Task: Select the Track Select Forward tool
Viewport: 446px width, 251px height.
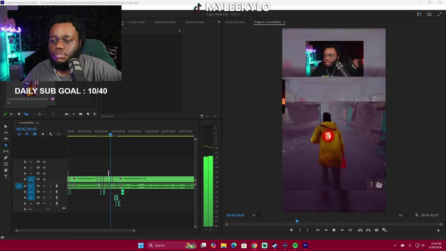Action: tap(6, 132)
